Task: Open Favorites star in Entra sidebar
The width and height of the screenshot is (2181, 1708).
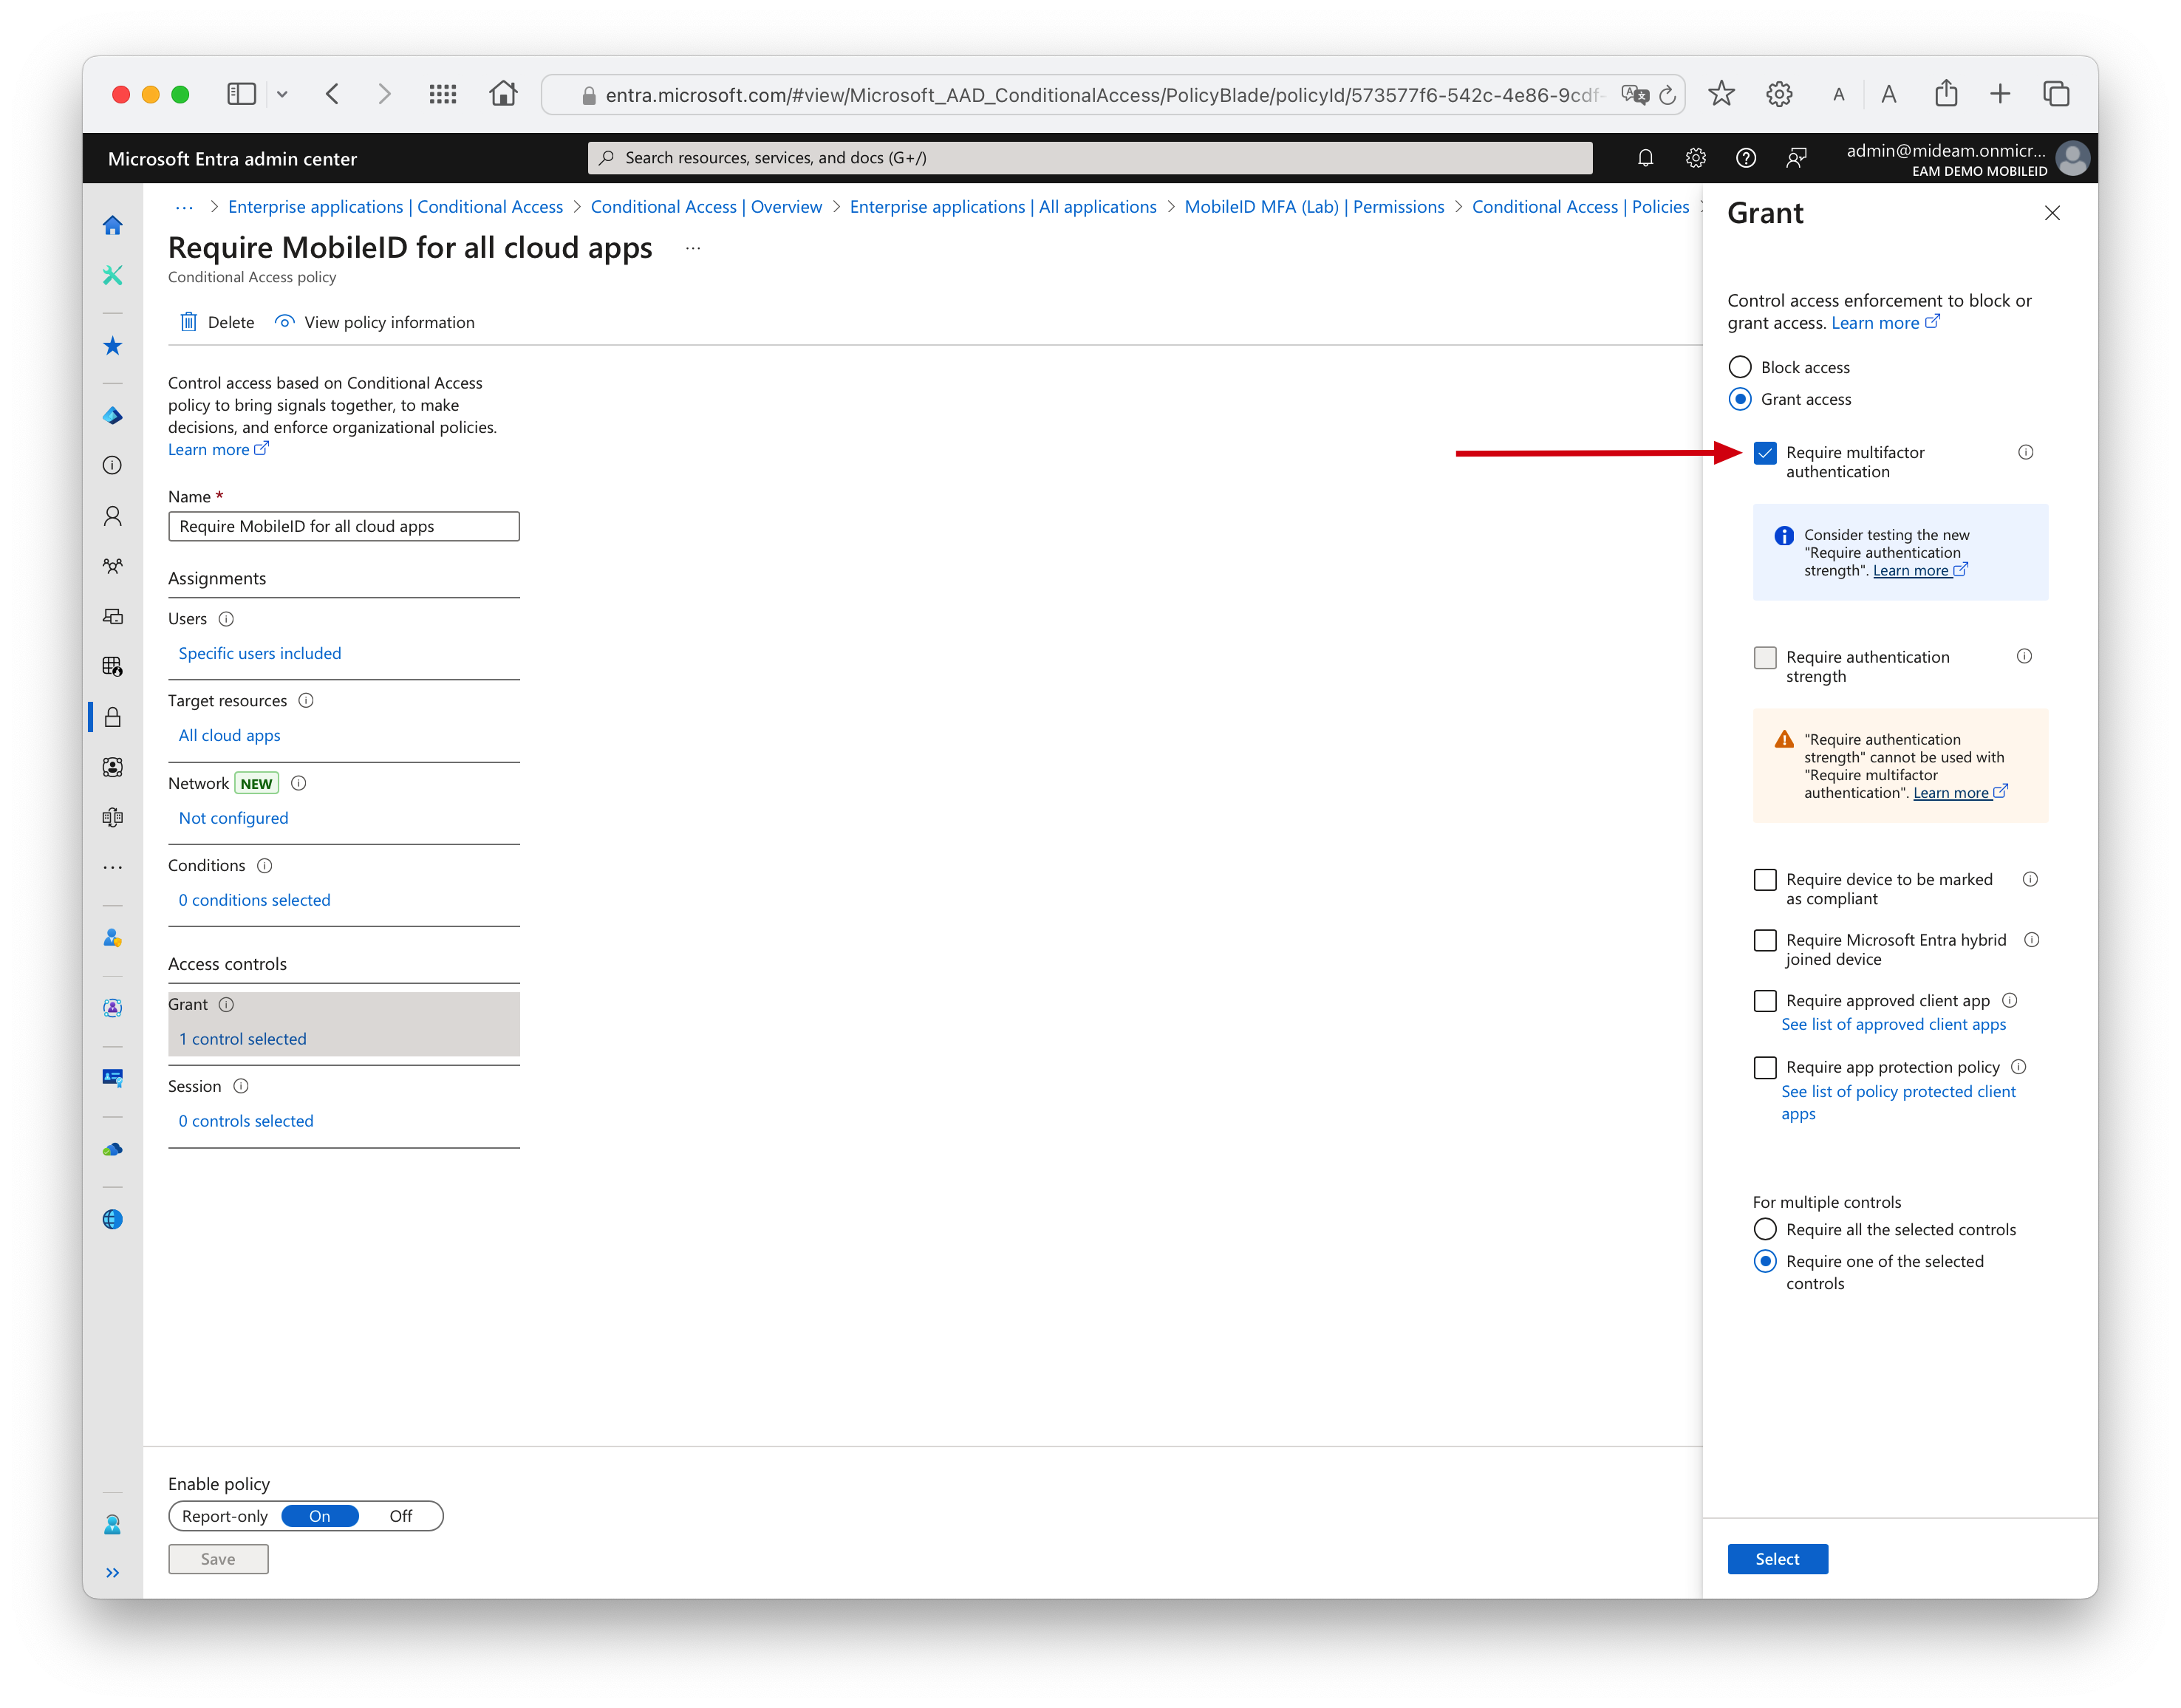Action: coord(112,346)
